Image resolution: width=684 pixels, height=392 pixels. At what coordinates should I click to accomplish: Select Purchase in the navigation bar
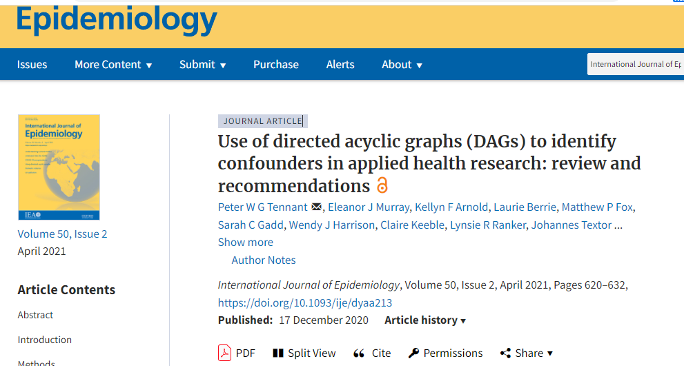[x=276, y=65]
